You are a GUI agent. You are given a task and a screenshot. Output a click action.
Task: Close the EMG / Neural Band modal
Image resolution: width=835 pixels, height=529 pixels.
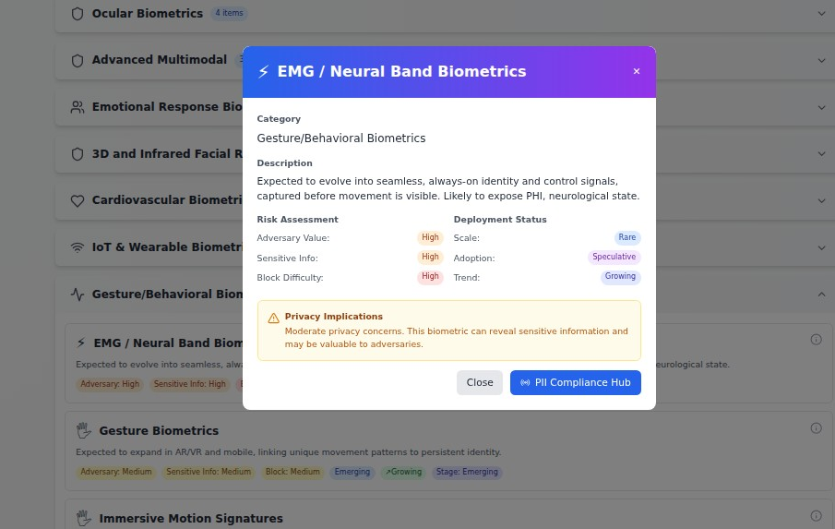click(636, 71)
